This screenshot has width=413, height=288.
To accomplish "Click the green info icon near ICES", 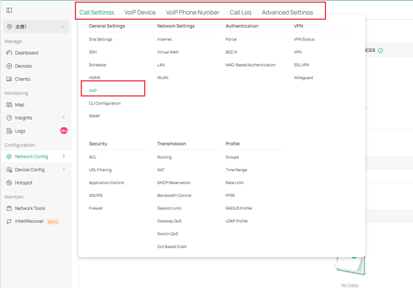I will [380, 51].
